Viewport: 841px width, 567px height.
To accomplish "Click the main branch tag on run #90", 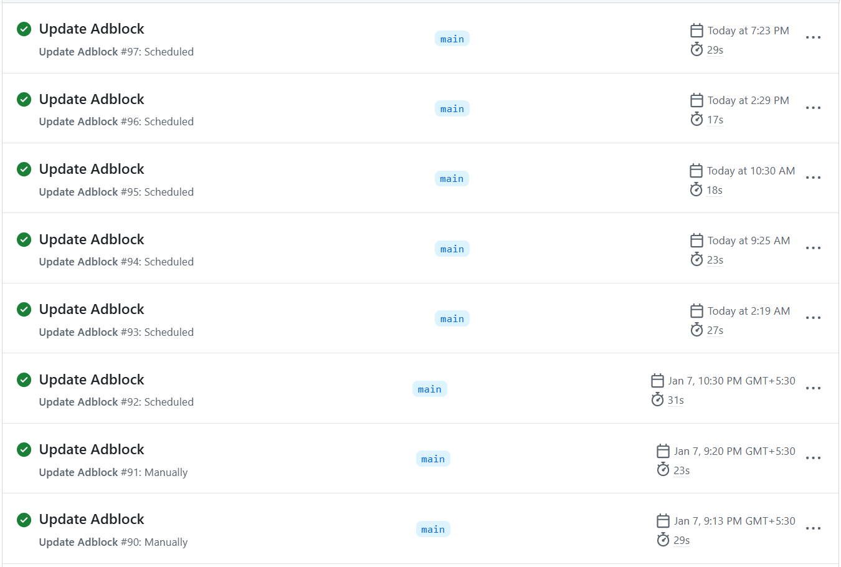I will point(433,530).
